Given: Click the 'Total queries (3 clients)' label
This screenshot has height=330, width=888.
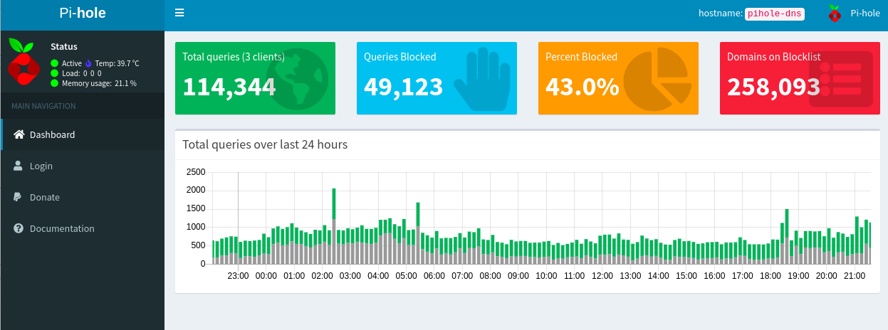Looking at the screenshot, I should (234, 57).
